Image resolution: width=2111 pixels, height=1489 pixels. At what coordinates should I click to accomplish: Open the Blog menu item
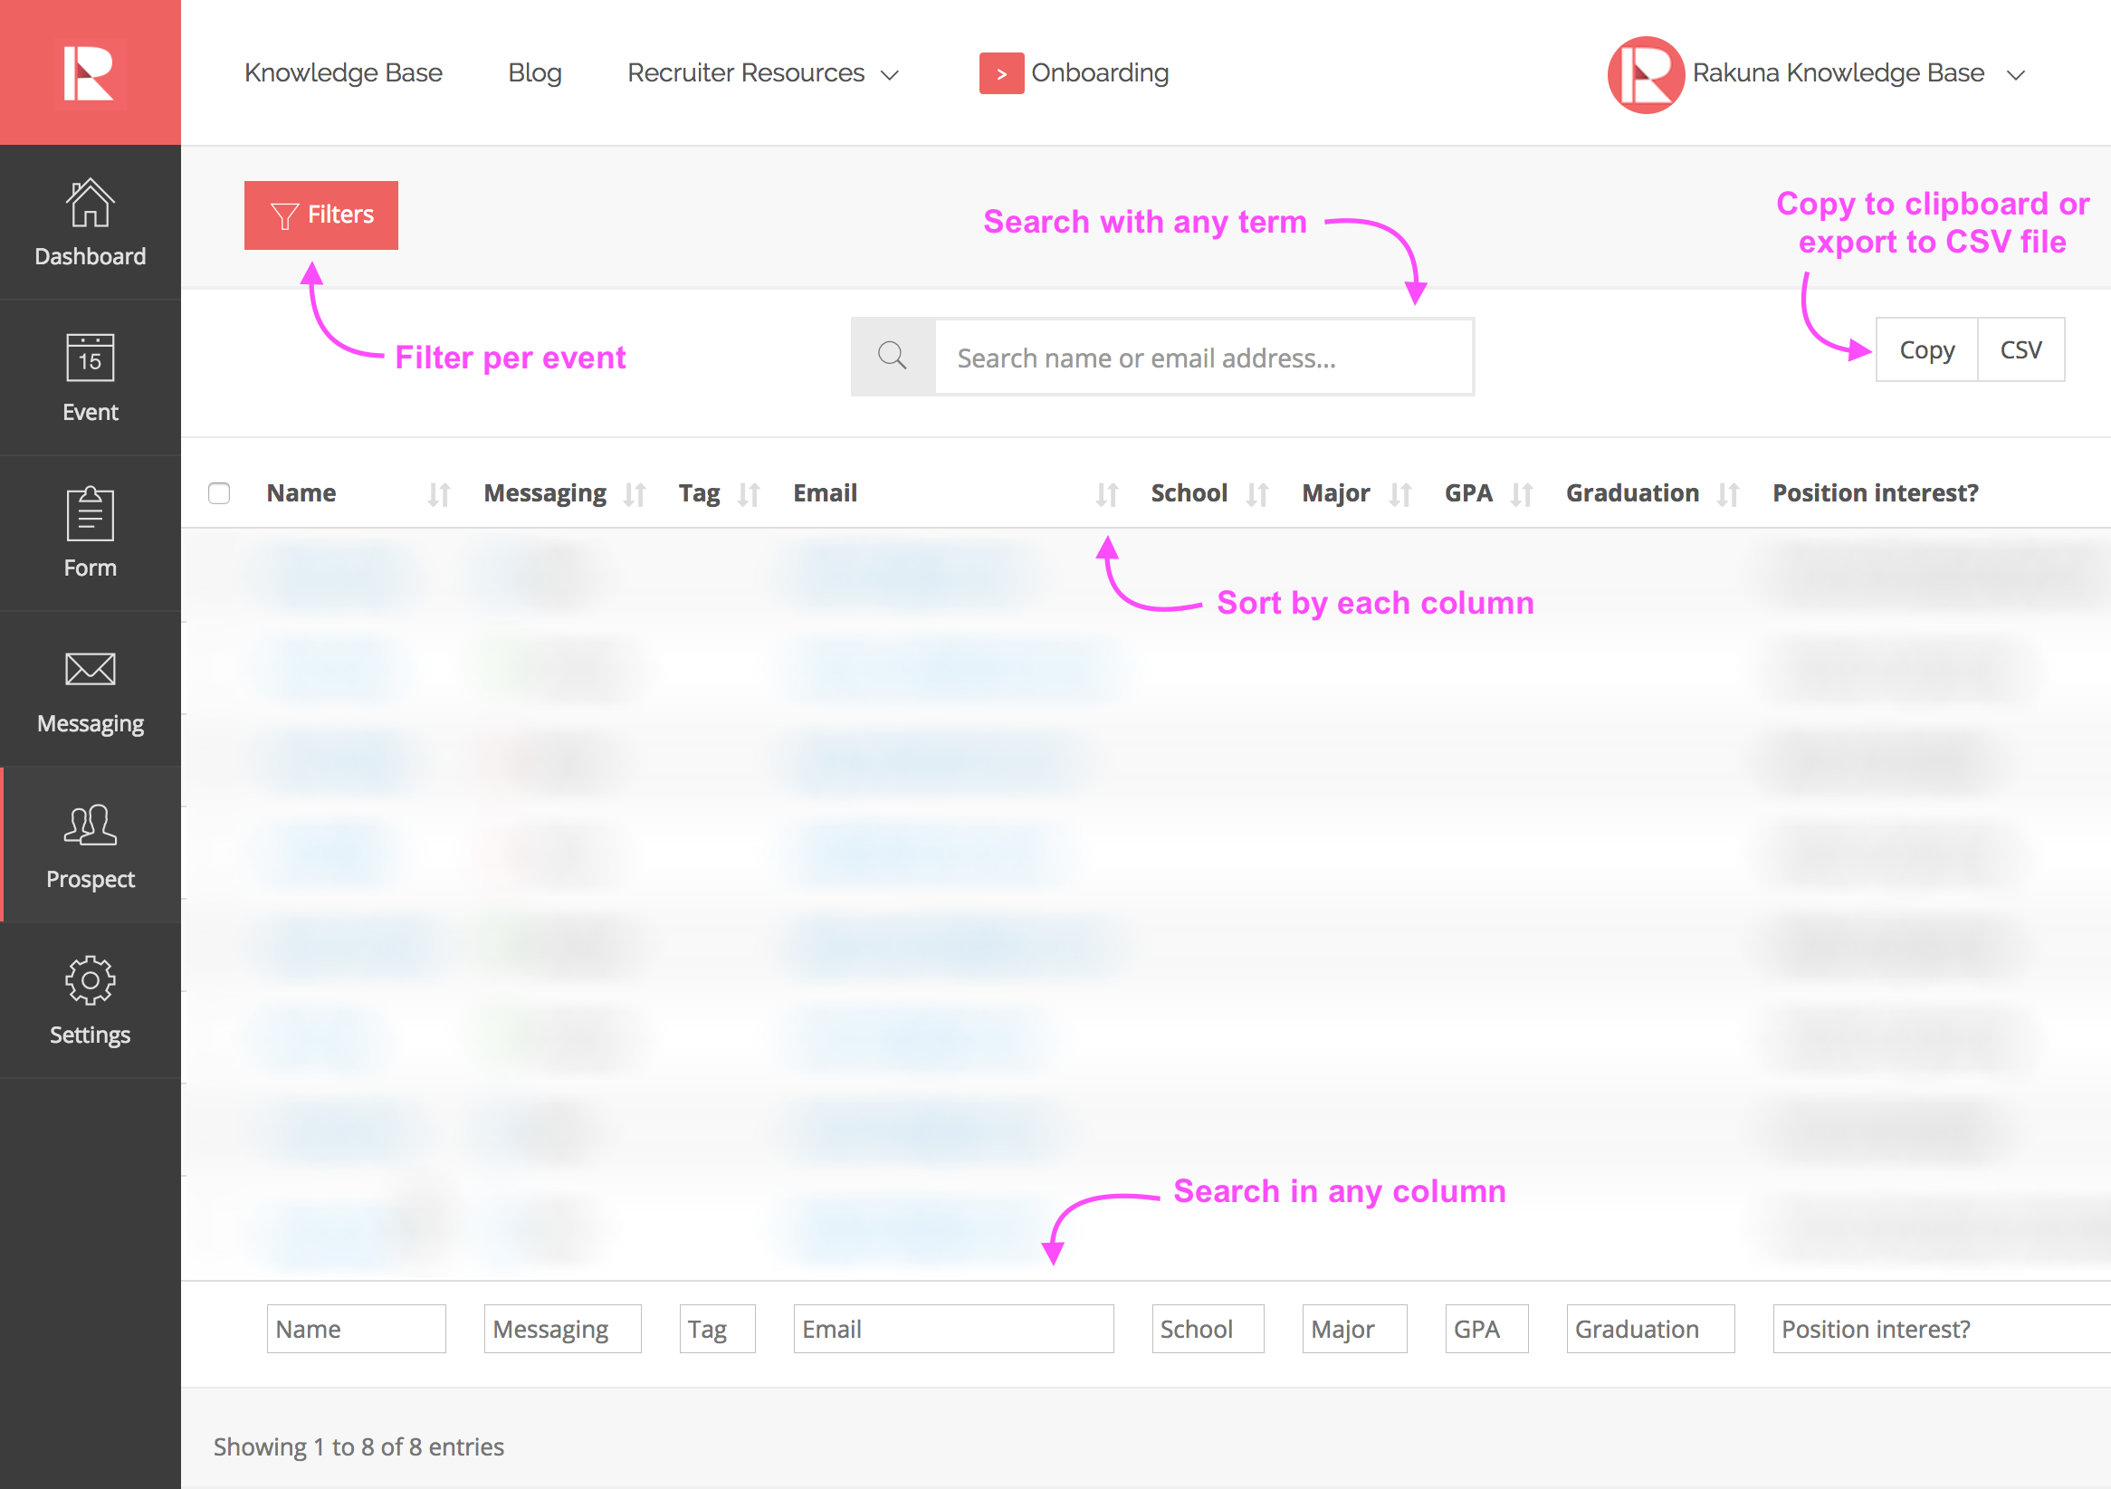point(534,73)
